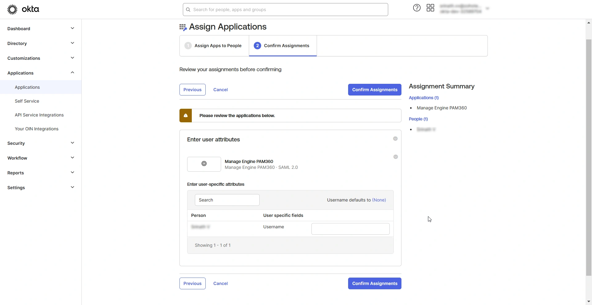
Task: Click the Manage Engine PAM360 gear icon
Action: pos(204,164)
